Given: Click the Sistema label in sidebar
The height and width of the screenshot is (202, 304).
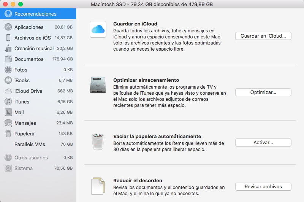Looking at the screenshot, I should (x=24, y=168).
